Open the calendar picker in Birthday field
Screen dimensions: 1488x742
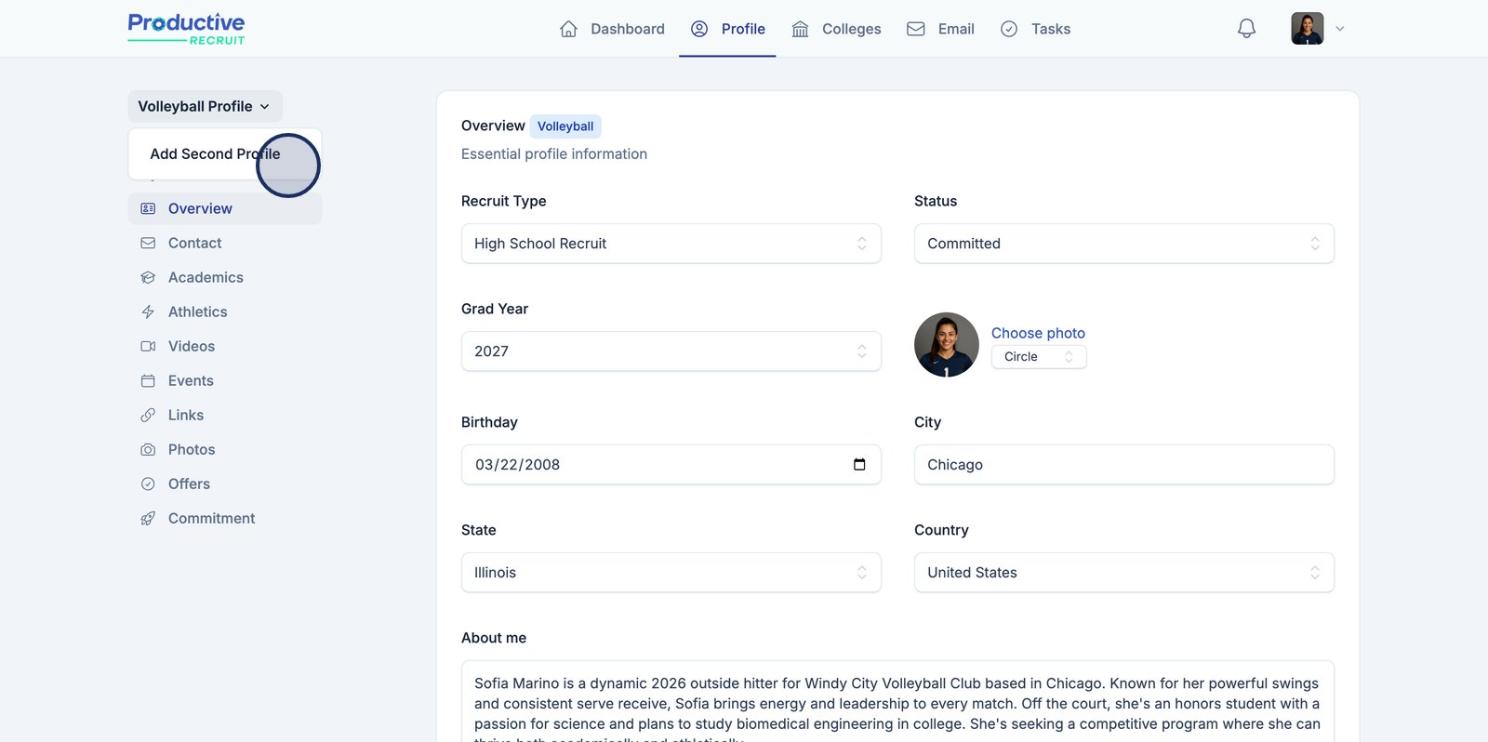pos(859,465)
